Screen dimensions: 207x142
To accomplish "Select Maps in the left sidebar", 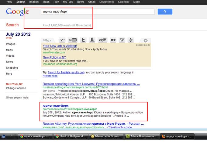I will [9, 50].
